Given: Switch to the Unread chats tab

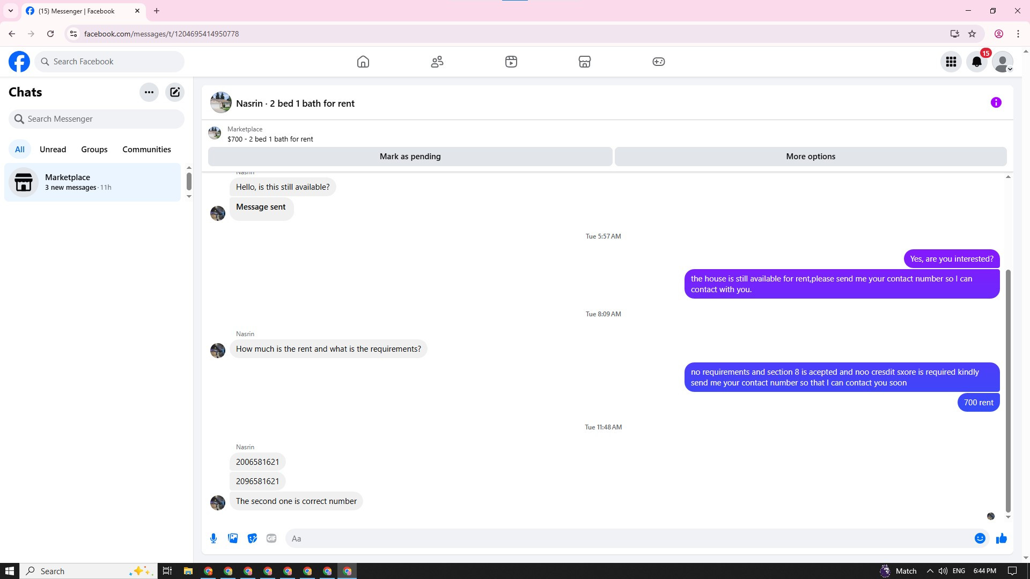Looking at the screenshot, I should 53,150.
